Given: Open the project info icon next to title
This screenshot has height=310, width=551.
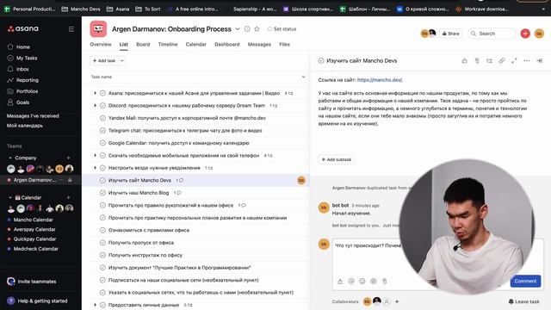Looking at the screenshot, I should [247, 29].
